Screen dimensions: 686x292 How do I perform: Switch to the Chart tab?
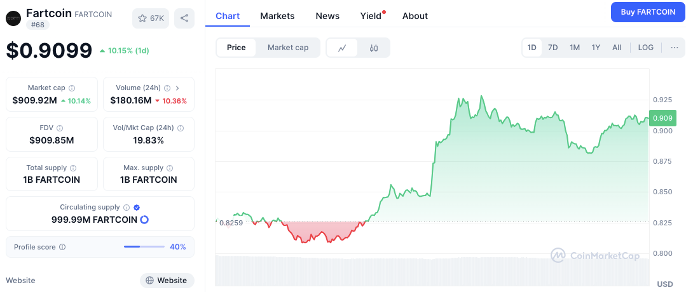228,16
